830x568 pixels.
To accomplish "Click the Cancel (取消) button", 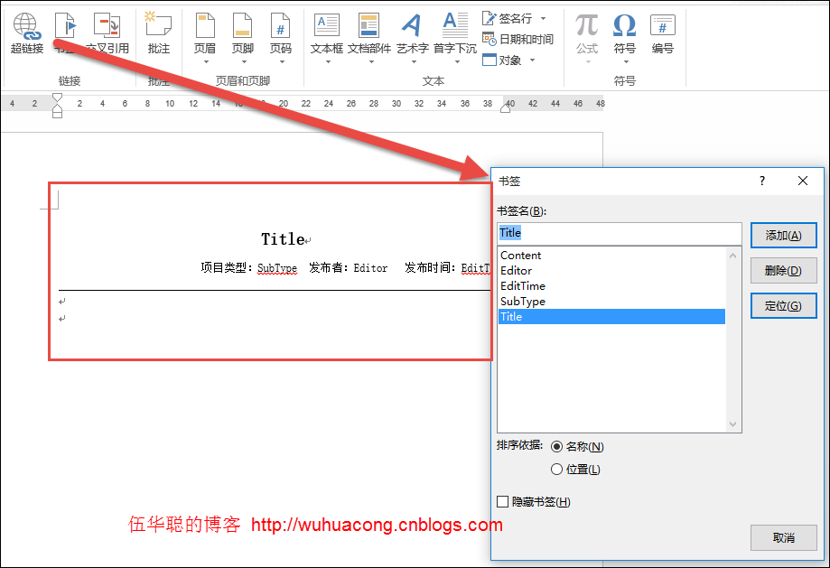I will click(x=783, y=538).
